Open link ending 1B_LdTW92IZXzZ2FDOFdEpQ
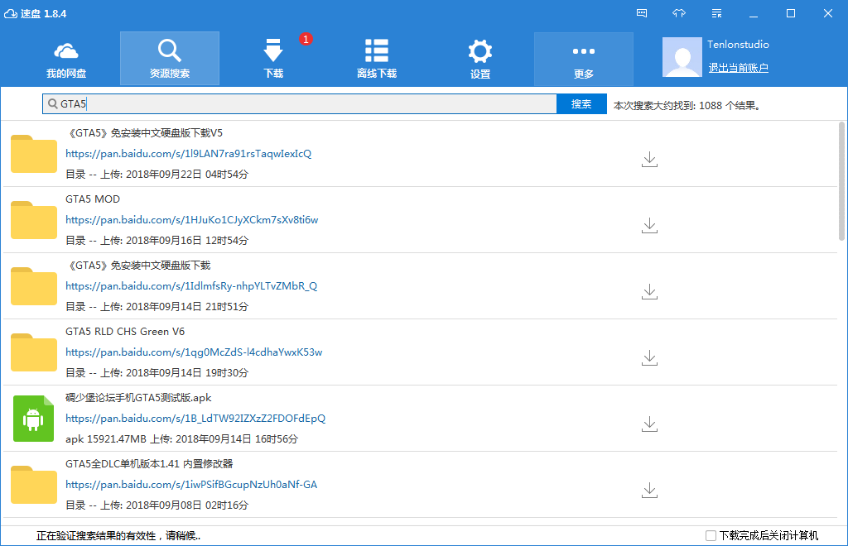 point(195,418)
